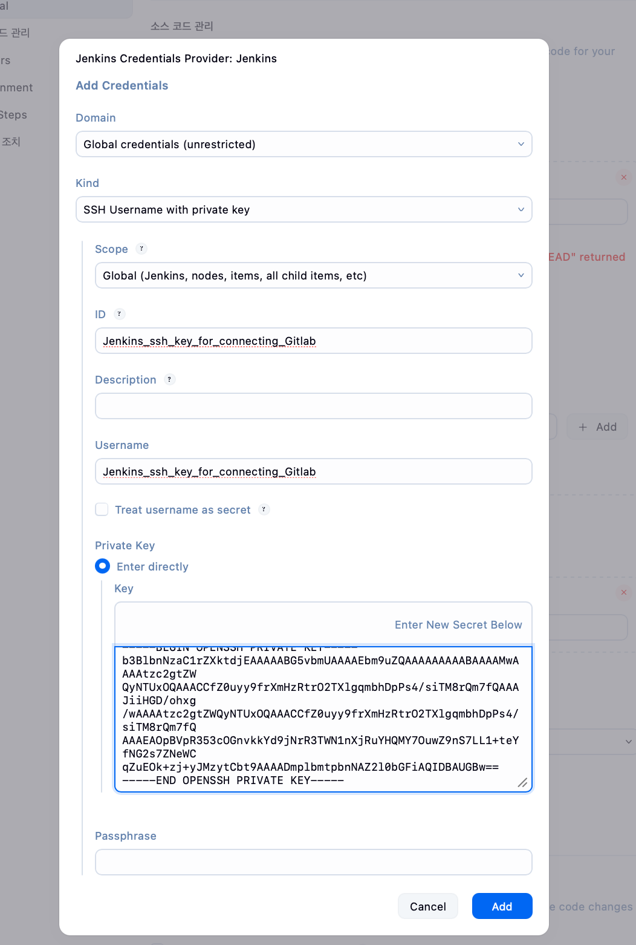Viewport: 636px width, 945px height.
Task: Click the lower red X remove icon
Action: tap(623, 592)
